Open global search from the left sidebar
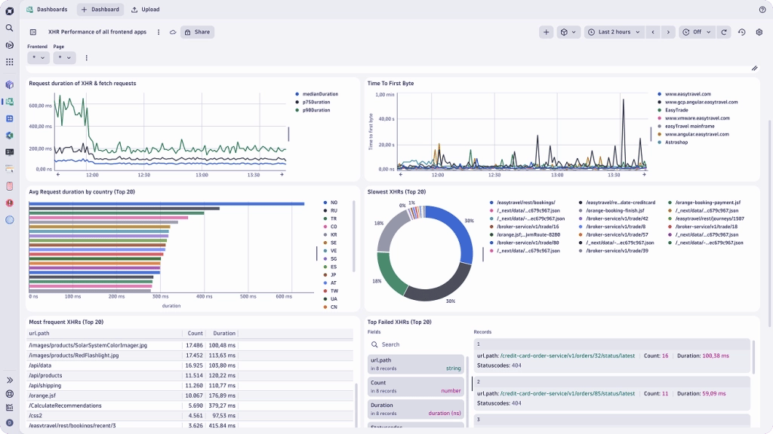Viewport: 773px width, 434px height. (x=8, y=27)
